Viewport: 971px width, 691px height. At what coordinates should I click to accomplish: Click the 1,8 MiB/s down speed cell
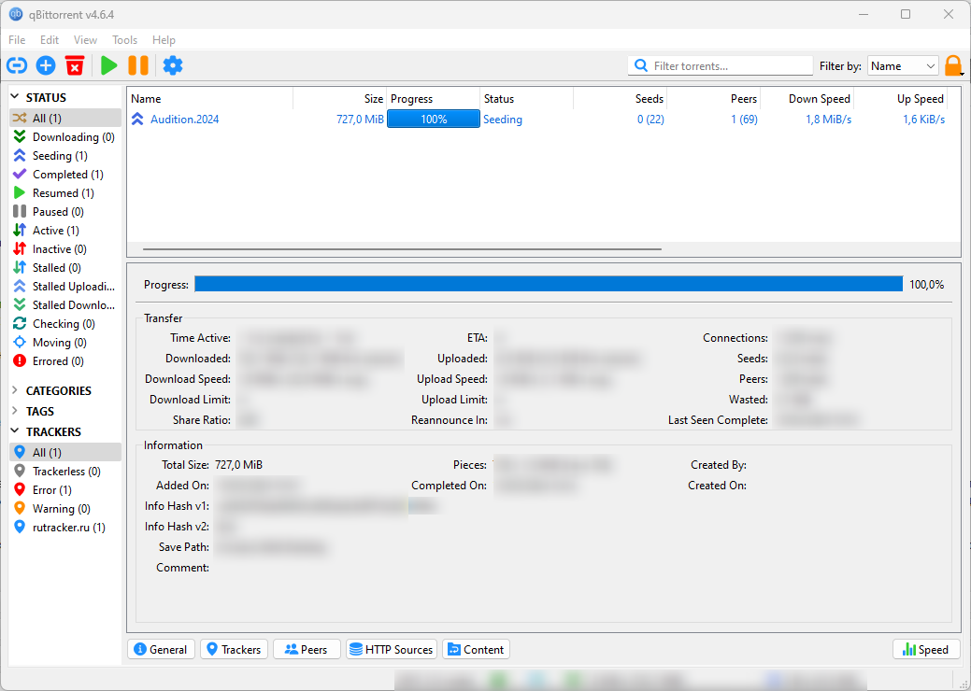pos(828,120)
